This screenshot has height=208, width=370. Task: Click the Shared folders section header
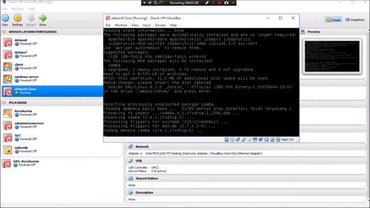[x=246, y=179]
